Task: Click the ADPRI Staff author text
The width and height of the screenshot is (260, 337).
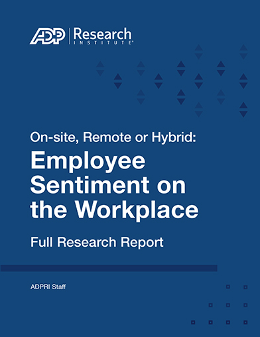Action: click(x=48, y=287)
